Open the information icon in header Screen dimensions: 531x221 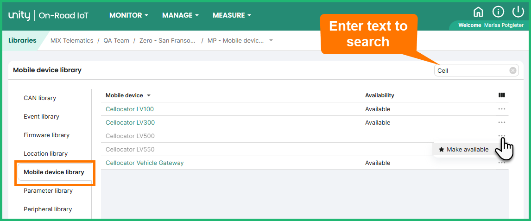[x=498, y=12]
